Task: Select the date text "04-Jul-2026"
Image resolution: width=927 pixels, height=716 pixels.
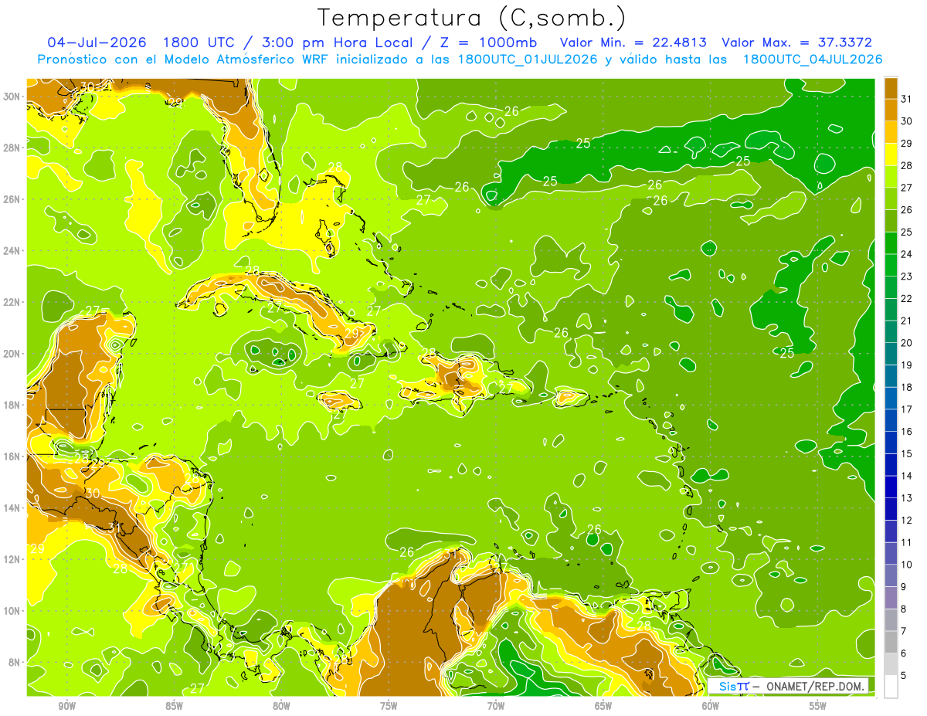Action: [96, 42]
